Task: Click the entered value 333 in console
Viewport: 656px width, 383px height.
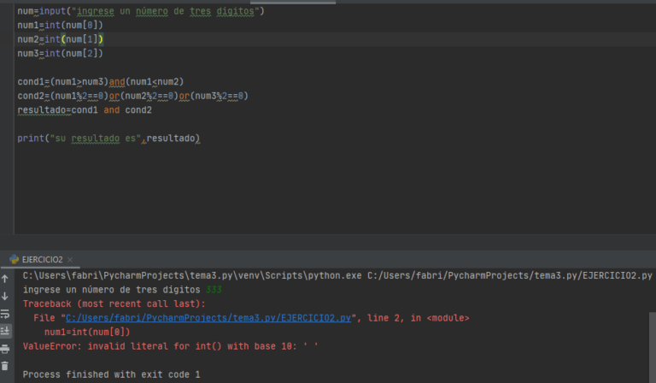Action: (214, 290)
